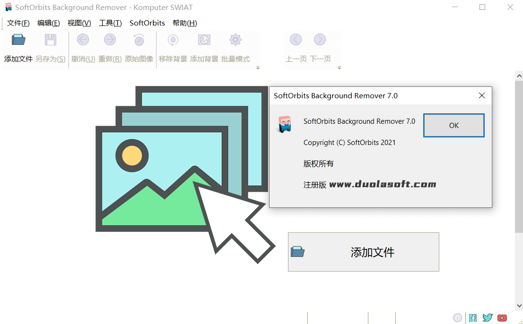The width and height of the screenshot is (523, 324).
Task: Maximize the main application window
Action: [482, 8]
